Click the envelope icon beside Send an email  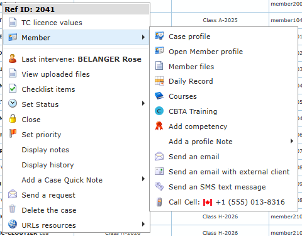point(159,156)
